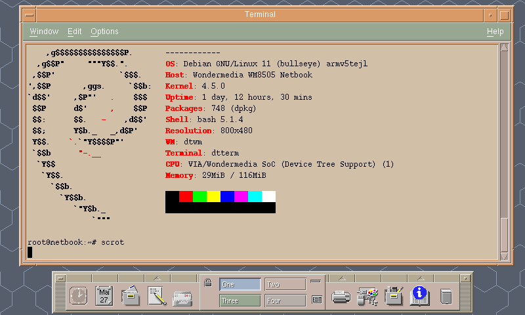Viewport: 525px width, 315px height.
Task: Open the calendar icon showing Mai 27
Action: click(104, 296)
